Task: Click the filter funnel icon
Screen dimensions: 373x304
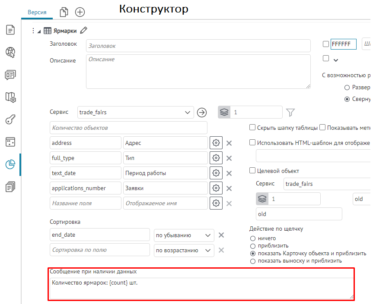Action: coord(290,112)
